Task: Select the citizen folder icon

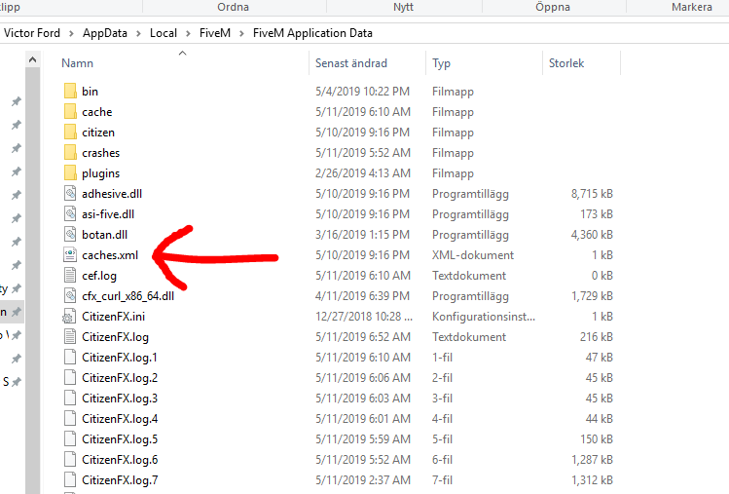Action: [70, 132]
